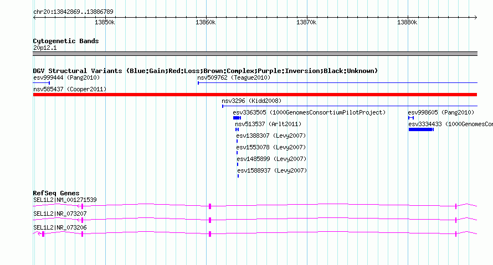Open esv1388307 (Levy2007) variant

pyautogui.click(x=271, y=136)
